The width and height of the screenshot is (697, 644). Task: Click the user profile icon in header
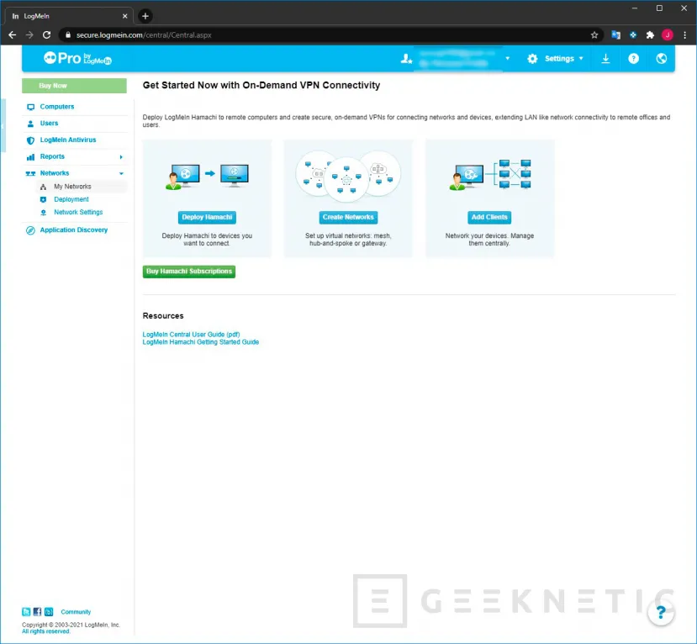(x=406, y=59)
